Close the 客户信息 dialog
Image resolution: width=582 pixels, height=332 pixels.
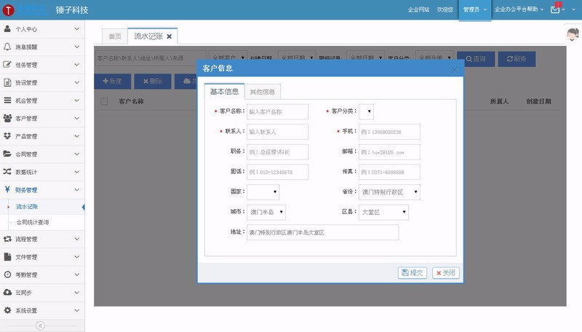(x=454, y=70)
